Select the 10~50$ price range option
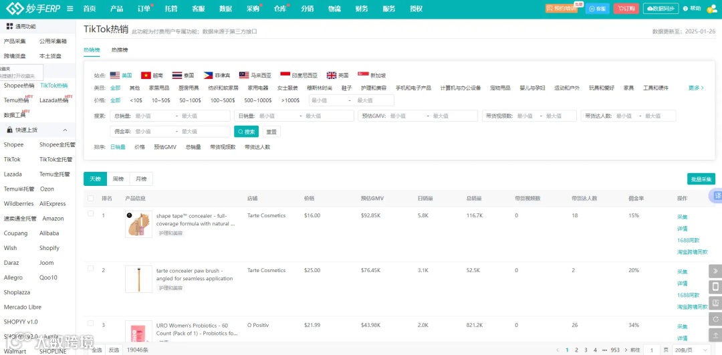The height and width of the screenshot is (355, 722). (161, 100)
